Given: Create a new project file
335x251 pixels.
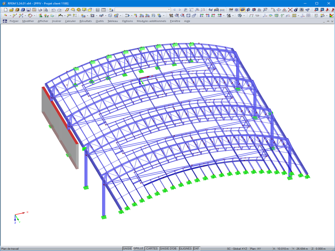Looking at the screenshot, I should pos(6,10).
